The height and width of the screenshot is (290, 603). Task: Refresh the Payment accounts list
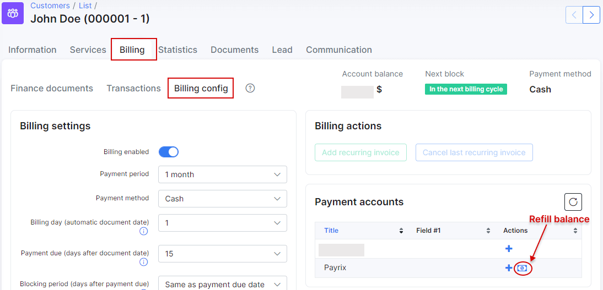pos(573,202)
